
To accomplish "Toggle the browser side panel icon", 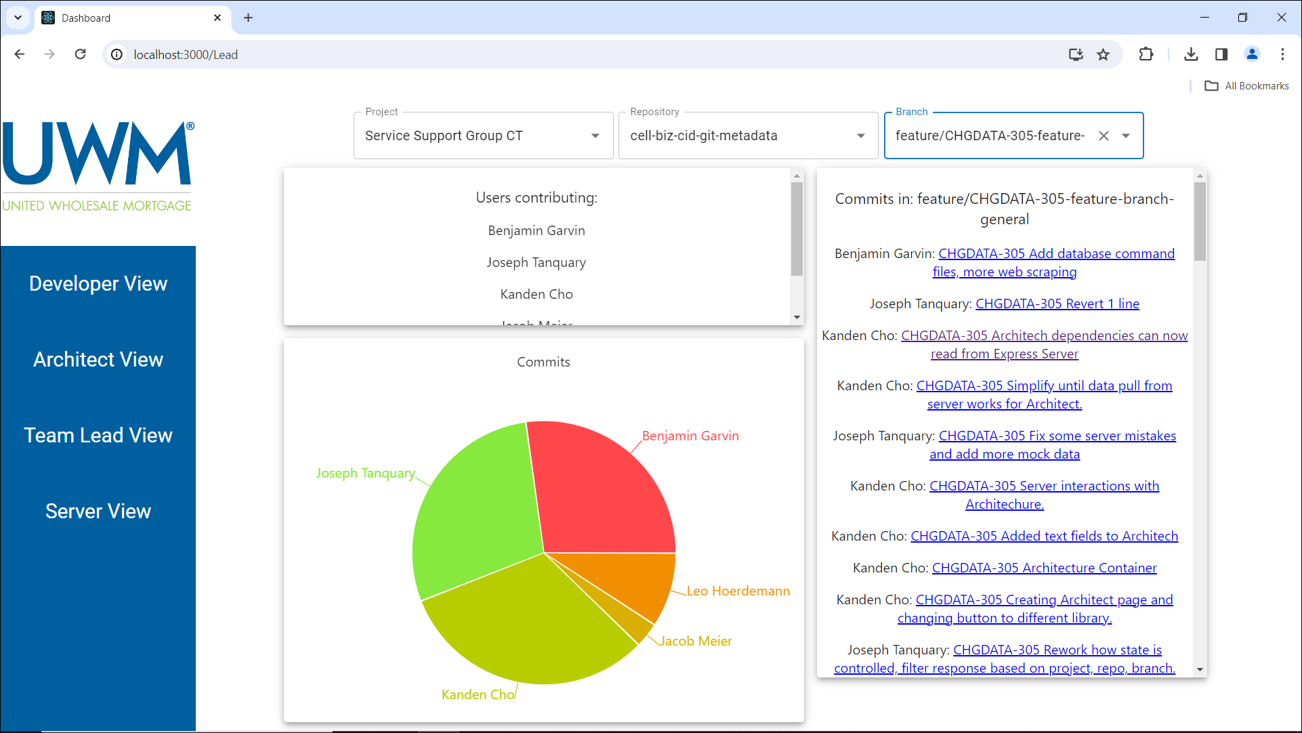I will coord(1221,54).
